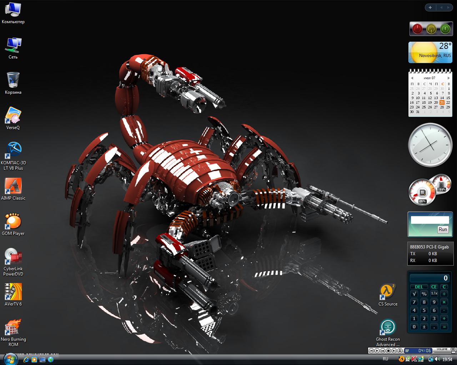Screen dimensions: 457x365
Task: Open the VerseQ desktop shortcut
Action: tap(13, 116)
